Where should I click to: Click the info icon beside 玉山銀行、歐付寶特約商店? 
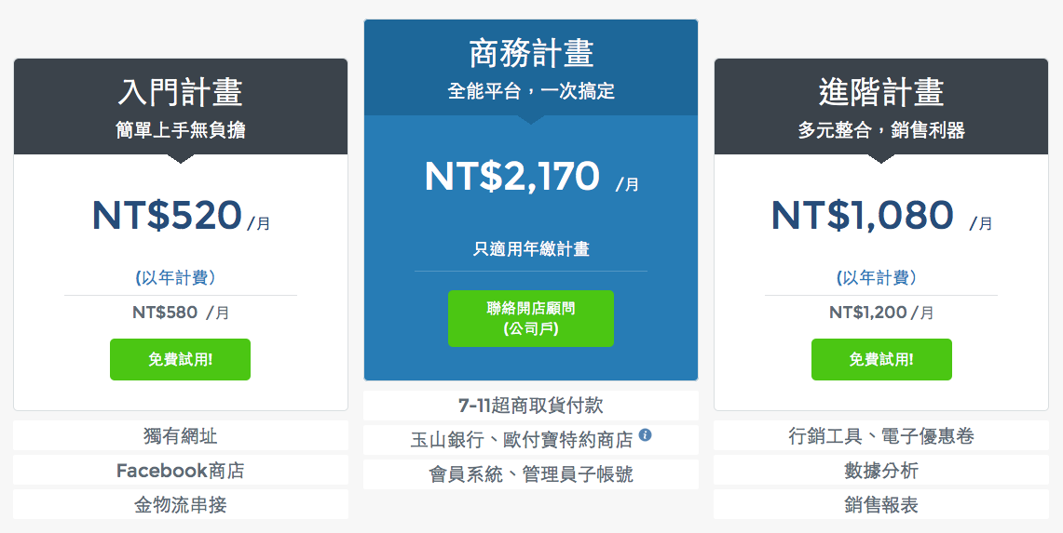click(x=646, y=435)
